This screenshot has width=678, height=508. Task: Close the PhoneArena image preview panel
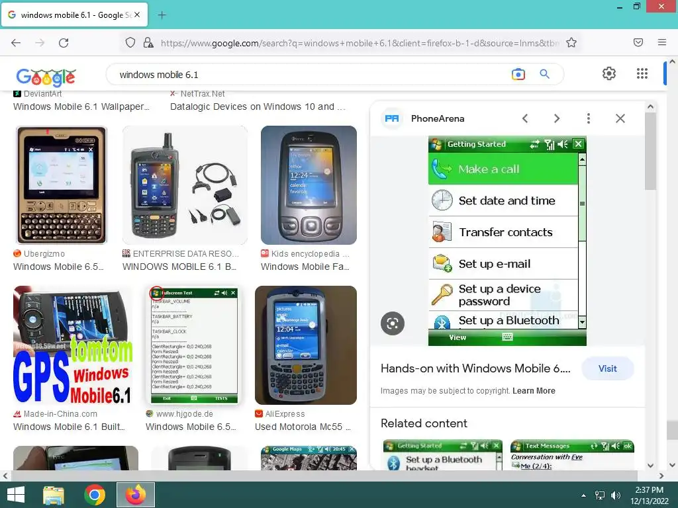[620, 118]
